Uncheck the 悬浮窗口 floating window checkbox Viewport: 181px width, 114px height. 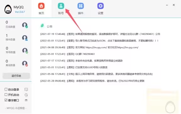pyautogui.click(x=6, y=100)
